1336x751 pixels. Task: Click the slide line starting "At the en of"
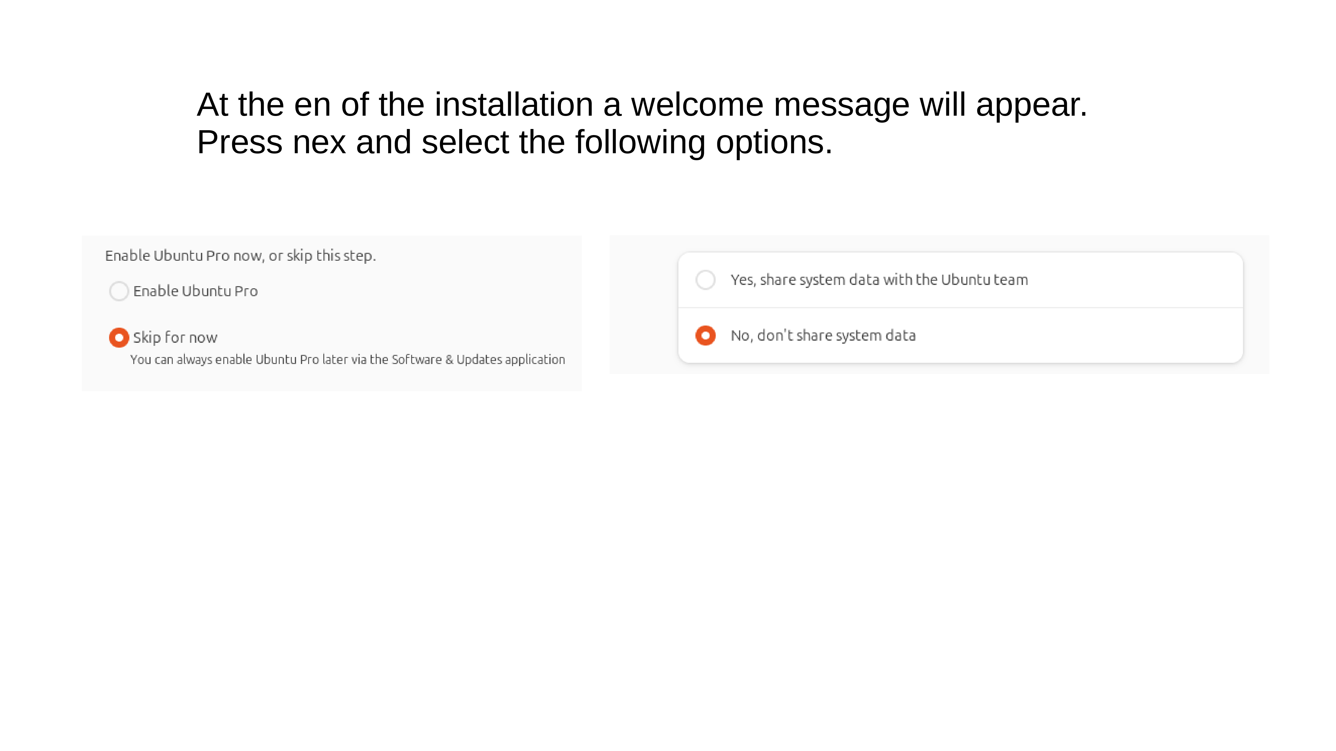(642, 105)
